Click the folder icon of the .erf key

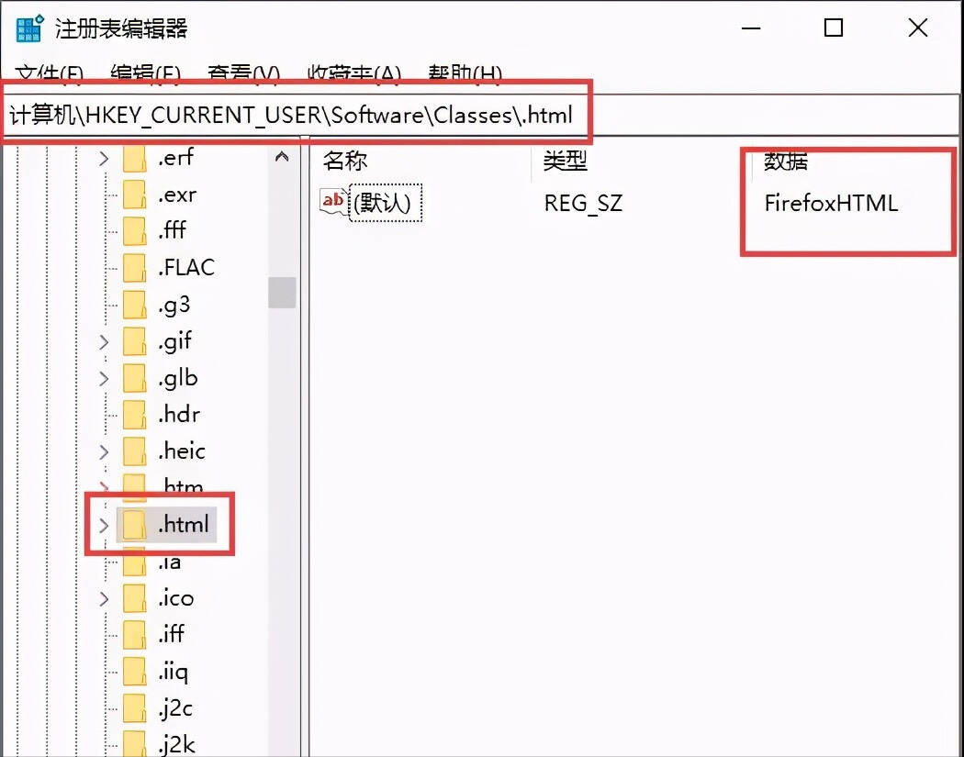135,158
